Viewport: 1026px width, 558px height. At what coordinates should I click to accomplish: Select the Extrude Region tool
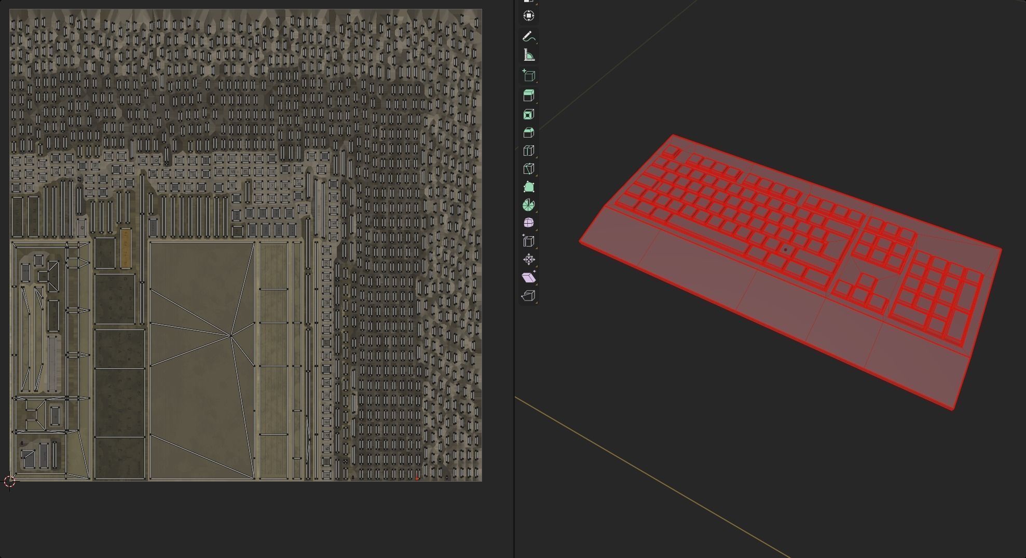click(x=528, y=95)
